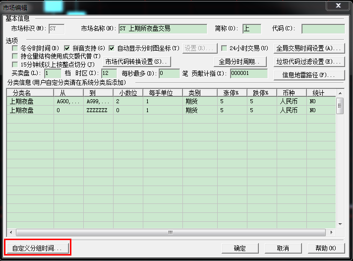The height and width of the screenshot is (261, 353).
Task: Select the 上期夜盘 row ending ZZZZZZZ
Action: [171, 110]
